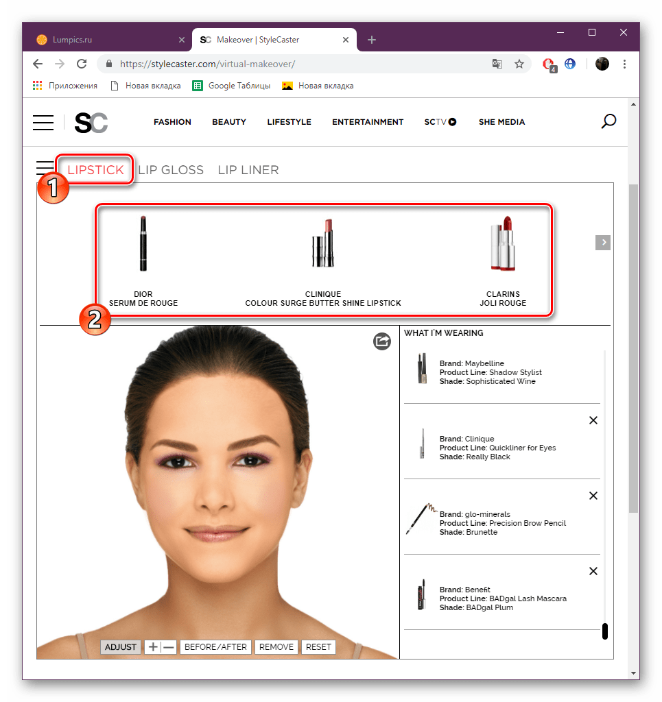This screenshot has width=662, height=702.
Task: Click the share icon on the model's portrait
Action: click(x=382, y=341)
